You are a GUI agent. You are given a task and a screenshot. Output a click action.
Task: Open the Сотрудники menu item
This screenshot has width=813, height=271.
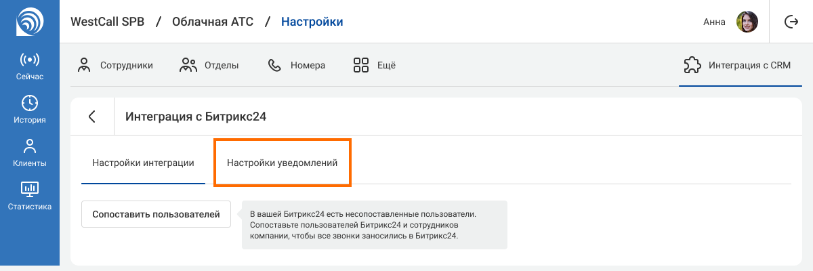[115, 66]
